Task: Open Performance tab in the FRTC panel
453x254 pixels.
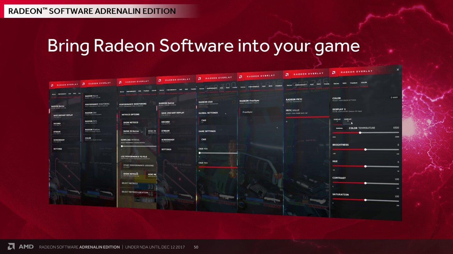Action: 301,85
